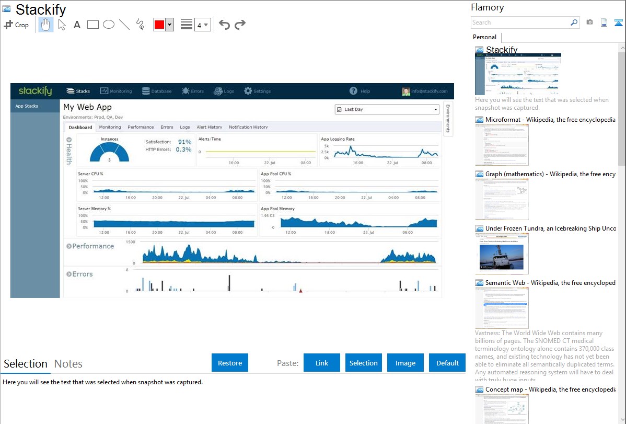Choose the arrow pointer tool

coord(62,25)
